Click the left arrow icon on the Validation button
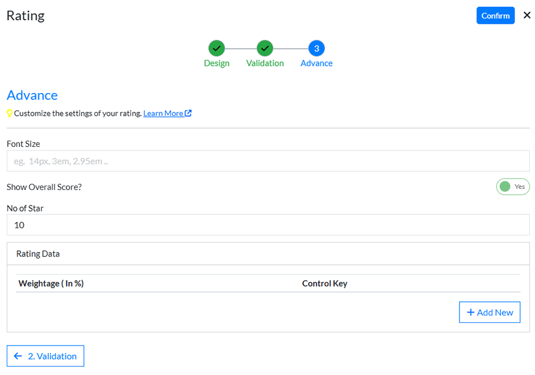535x375 pixels. point(18,356)
